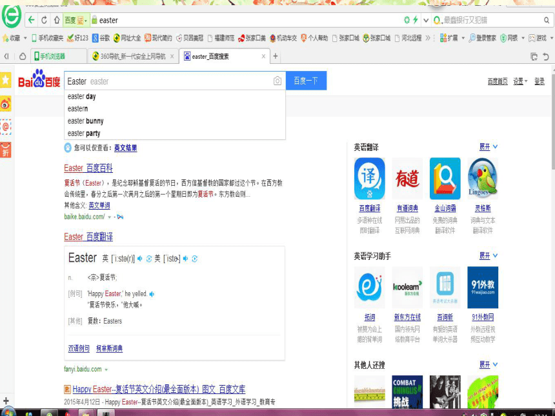The height and width of the screenshot is (416, 555).
Task: Open a new tab with plus button
Action: point(276,56)
